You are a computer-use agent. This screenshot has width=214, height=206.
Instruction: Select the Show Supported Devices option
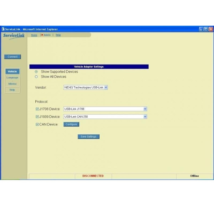[x=36, y=72]
